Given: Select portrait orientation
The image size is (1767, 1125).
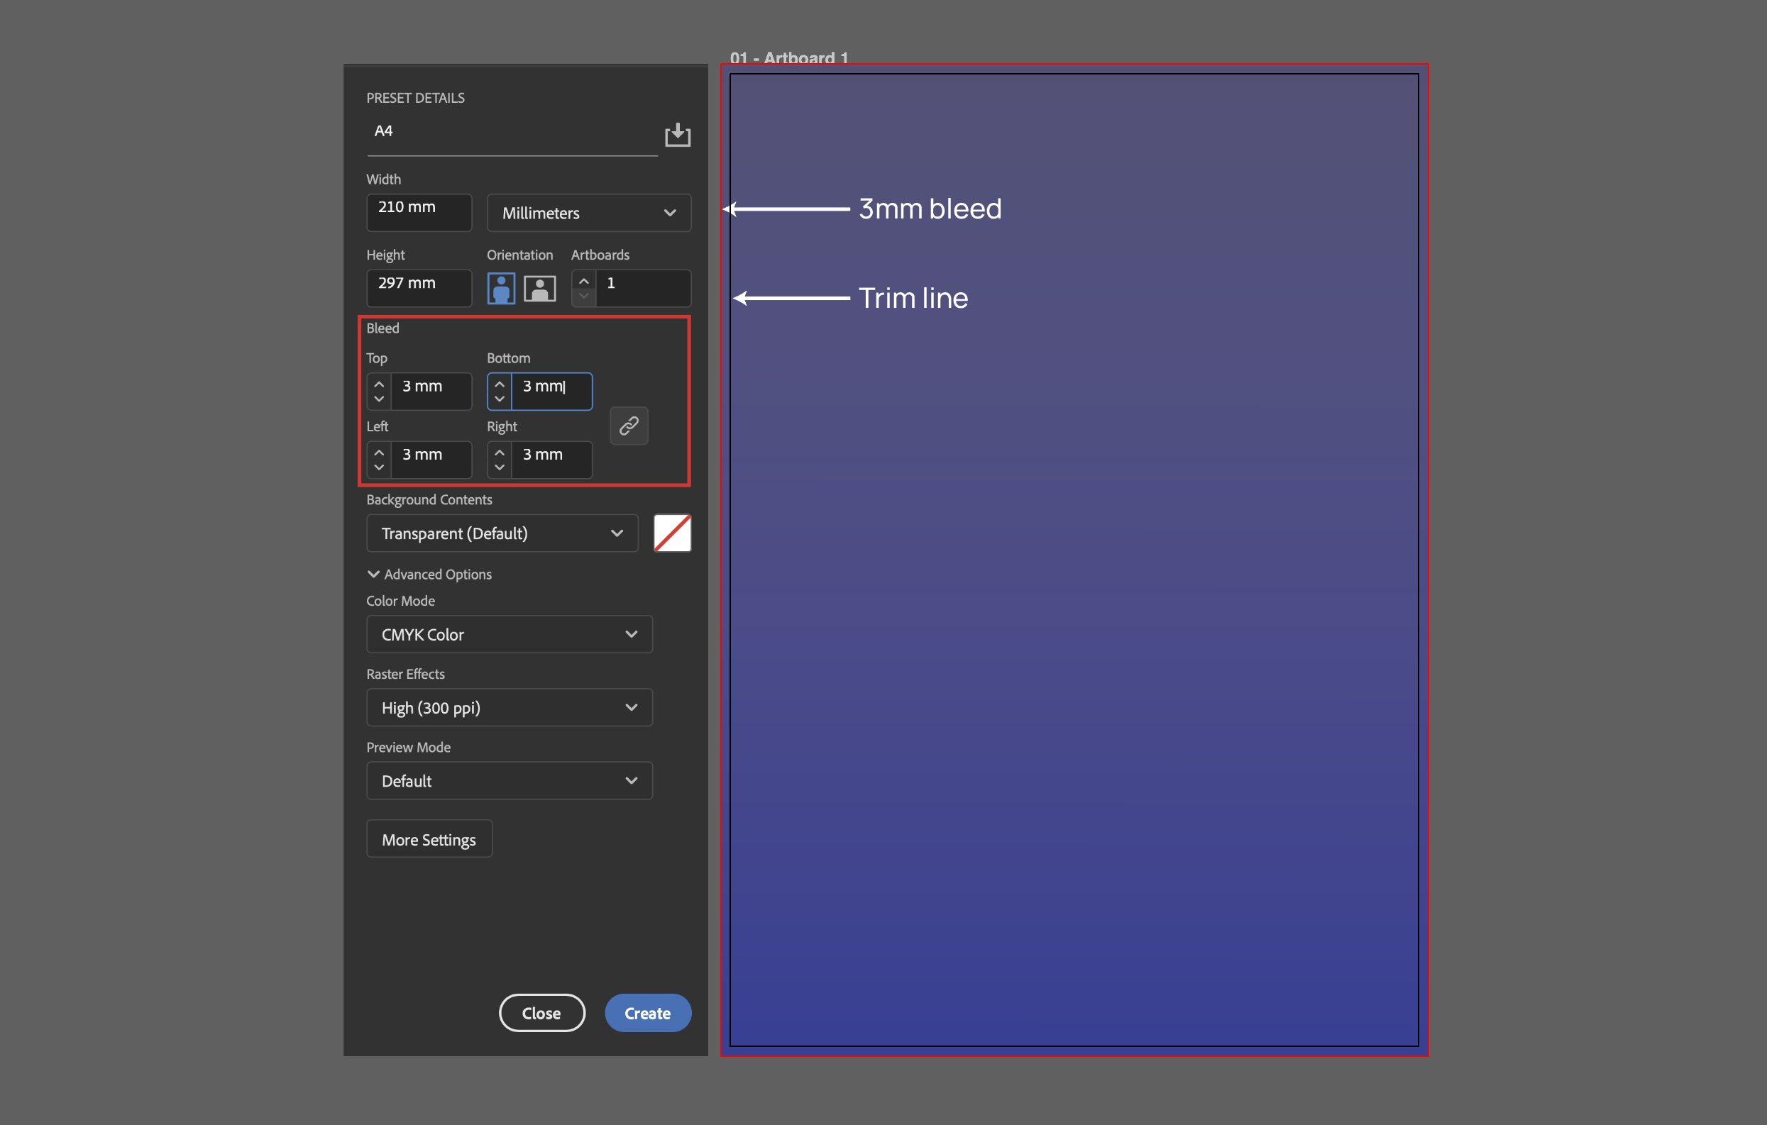Looking at the screenshot, I should (500, 288).
